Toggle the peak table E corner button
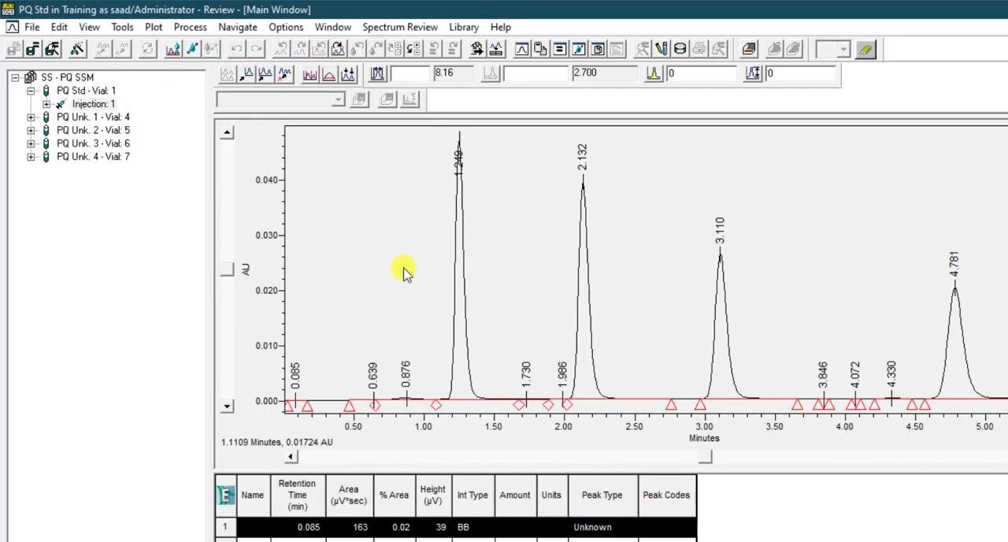The image size is (1008, 542). click(x=225, y=495)
